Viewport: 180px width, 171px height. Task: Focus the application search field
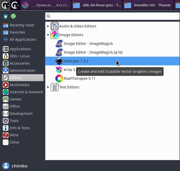112,16
